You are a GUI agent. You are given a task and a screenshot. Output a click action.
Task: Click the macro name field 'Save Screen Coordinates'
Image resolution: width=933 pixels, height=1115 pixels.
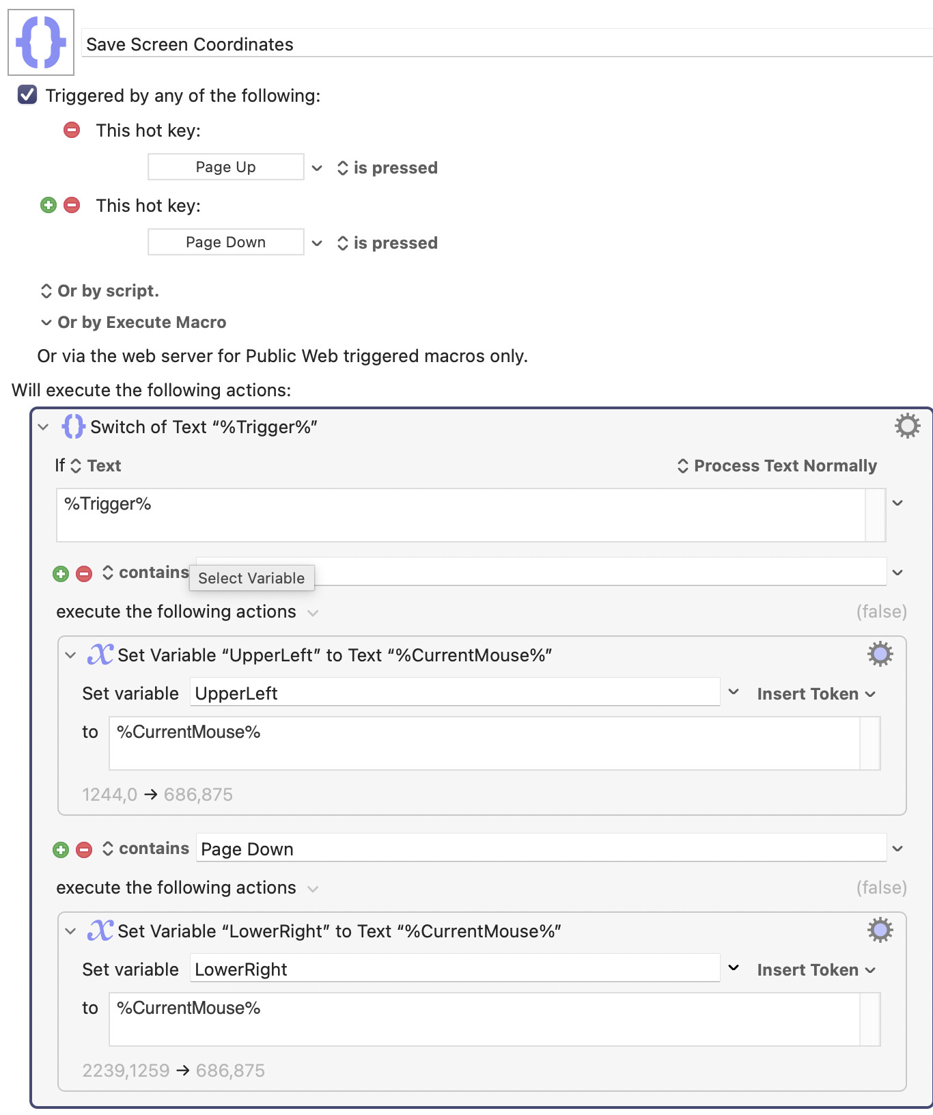click(x=505, y=44)
